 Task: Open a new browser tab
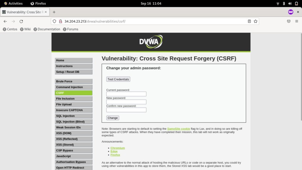pos(54,12)
